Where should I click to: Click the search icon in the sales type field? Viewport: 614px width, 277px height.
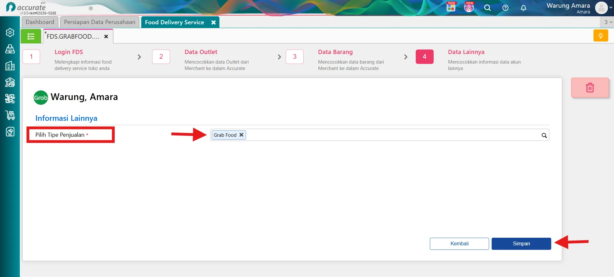tap(544, 135)
